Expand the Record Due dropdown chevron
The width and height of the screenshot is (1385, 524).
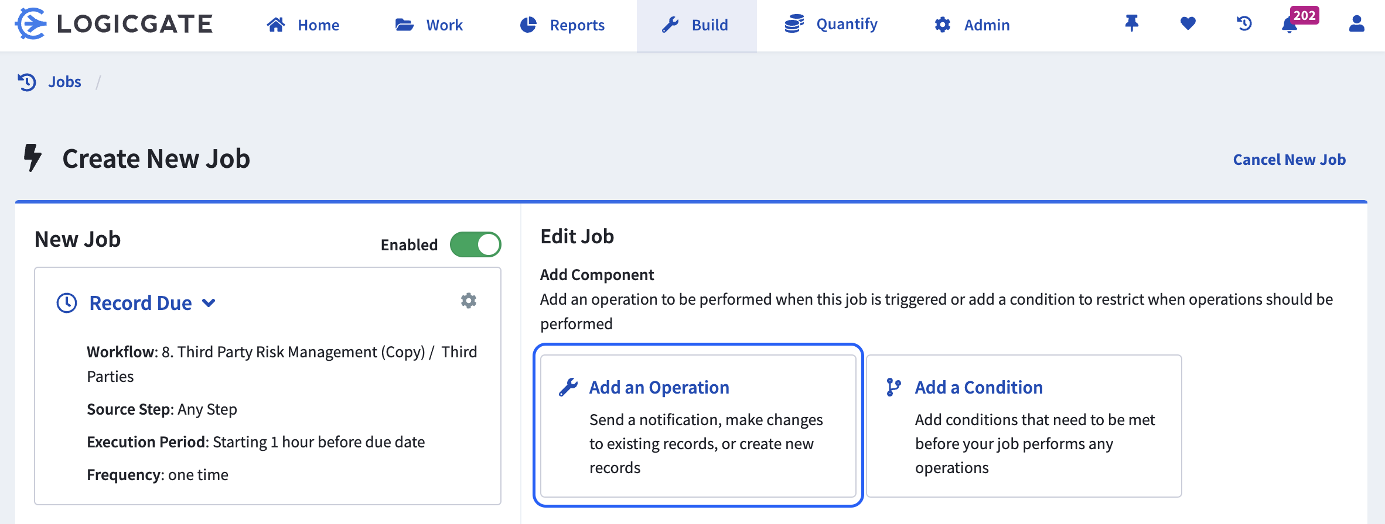(209, 303)
